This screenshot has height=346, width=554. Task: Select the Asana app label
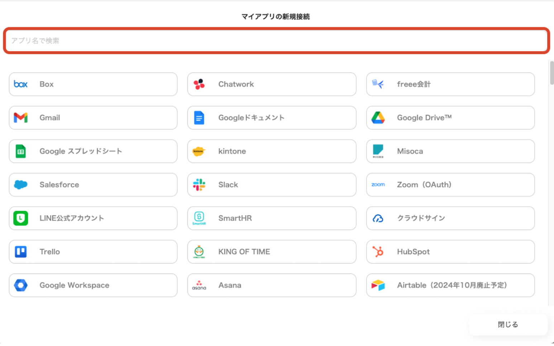(x=230, y=285)
